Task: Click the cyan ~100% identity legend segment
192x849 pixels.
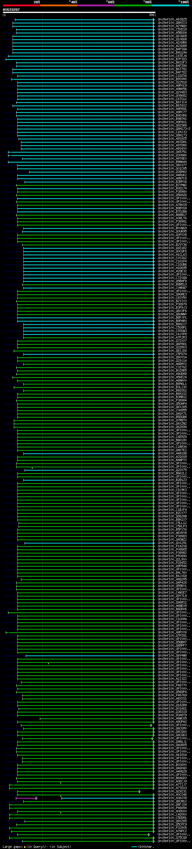Action: (170, 5)
